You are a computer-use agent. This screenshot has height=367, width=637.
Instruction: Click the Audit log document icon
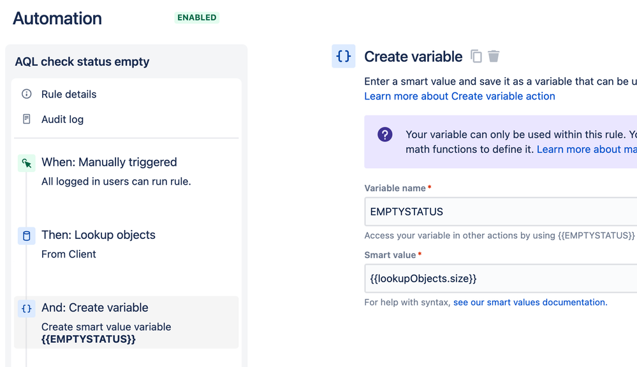click(x=27, y=119)
